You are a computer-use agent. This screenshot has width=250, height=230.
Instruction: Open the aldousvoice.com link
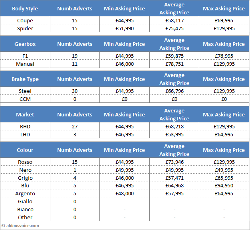click(x=23, y=226)
